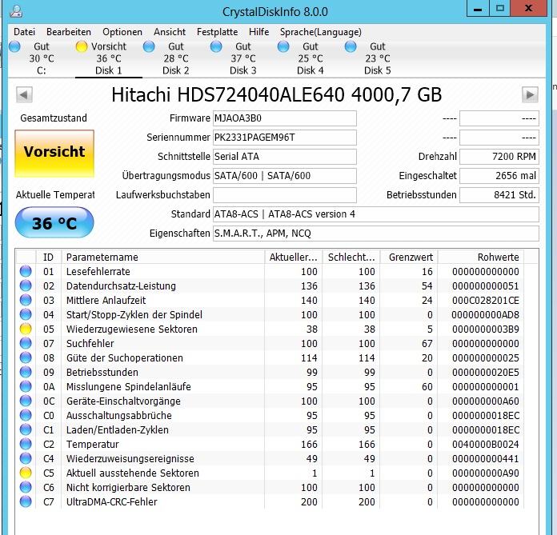
Task: Open the Hilfe menu
Action: tap(258, 32)
